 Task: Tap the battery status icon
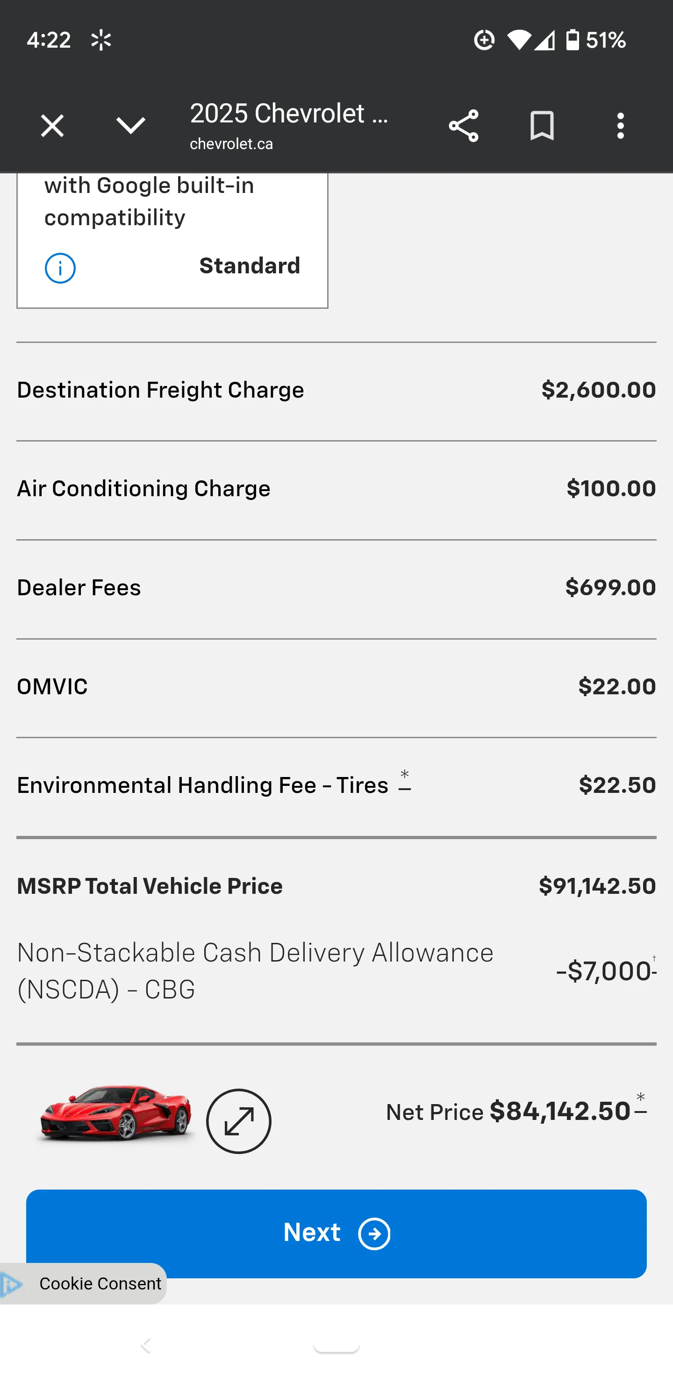[573, 40]
